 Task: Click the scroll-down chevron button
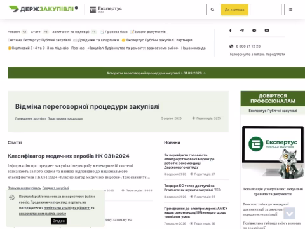290,214
